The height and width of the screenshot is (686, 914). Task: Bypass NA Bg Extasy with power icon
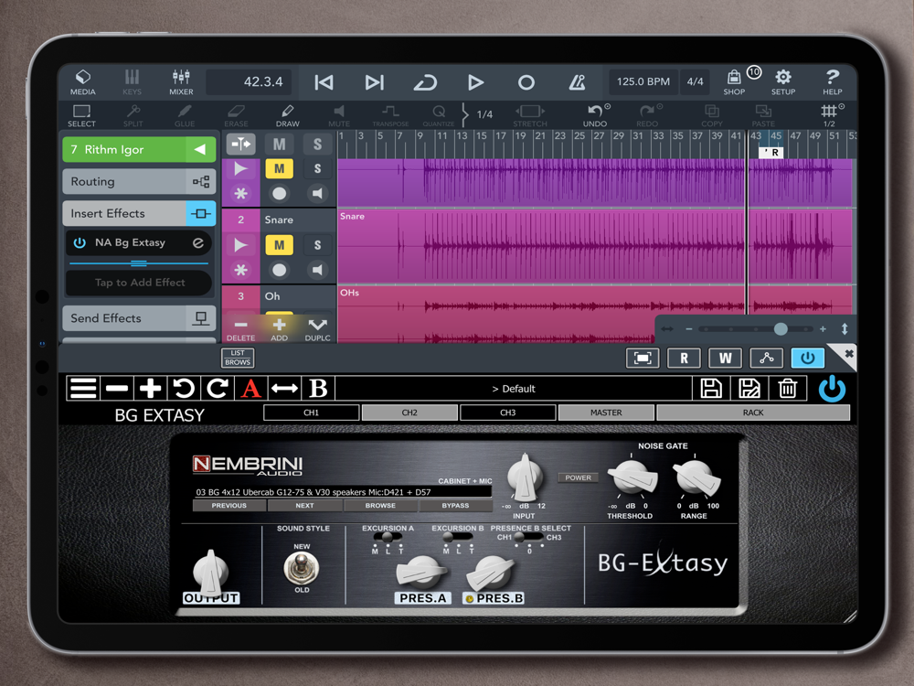tap(80, 242)
